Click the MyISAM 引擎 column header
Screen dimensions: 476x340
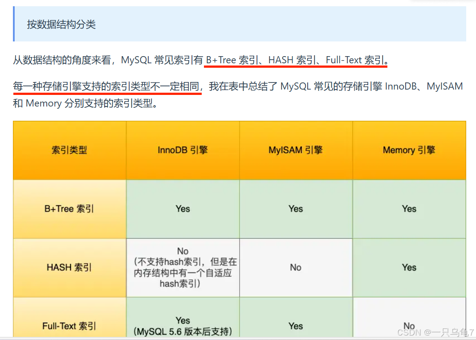click(x=296, y=150)
